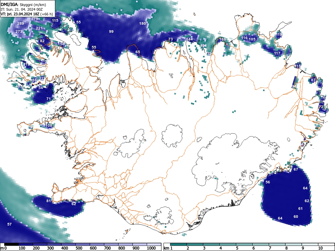Click the 'km 1' unit label on legend
Viewport: 335px width, 251px height.
pyautogui.click(x=168, y=248)
